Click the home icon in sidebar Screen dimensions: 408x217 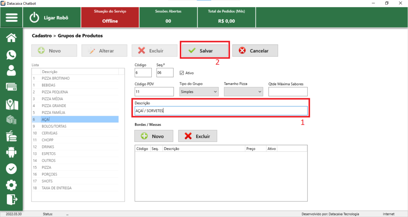click(12, 38)
